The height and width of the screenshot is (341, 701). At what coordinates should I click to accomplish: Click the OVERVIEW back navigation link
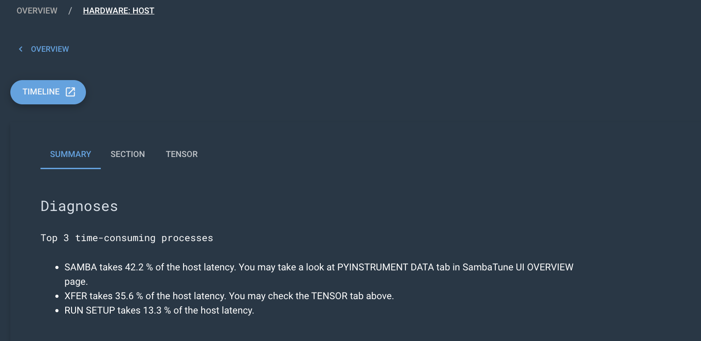(50, 49)
